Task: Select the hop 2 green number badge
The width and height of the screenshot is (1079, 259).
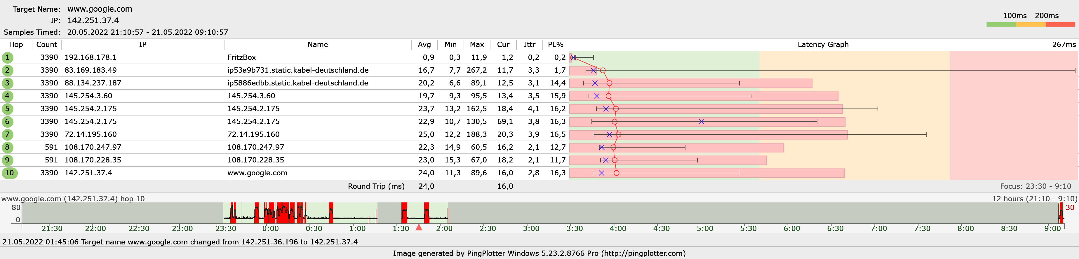Action: pyautogui.click(x=7, y=70)
